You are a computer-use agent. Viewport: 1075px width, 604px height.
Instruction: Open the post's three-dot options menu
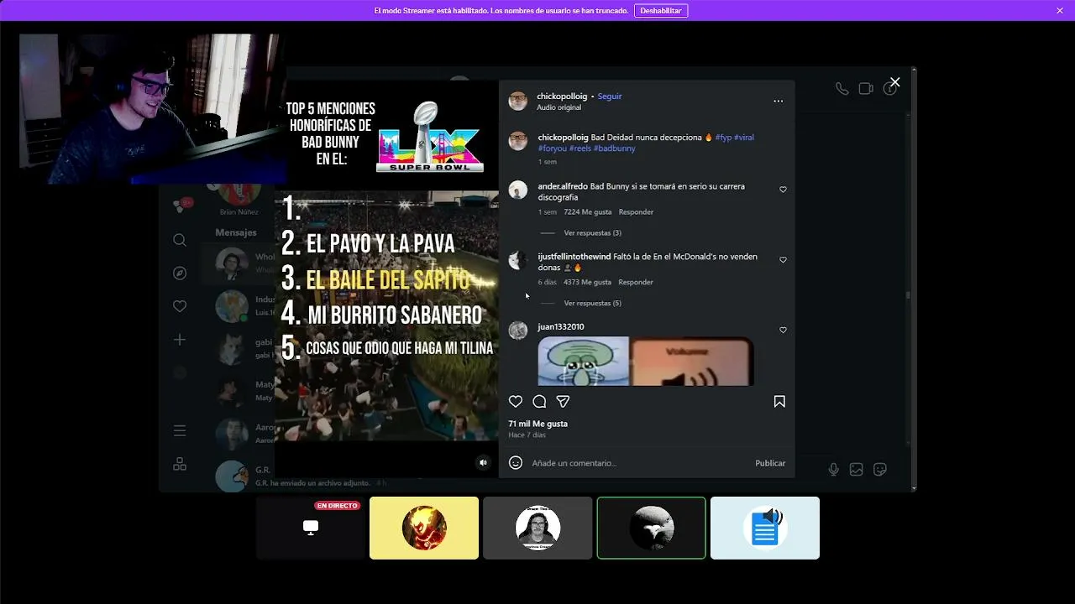[x=779, y=102]
